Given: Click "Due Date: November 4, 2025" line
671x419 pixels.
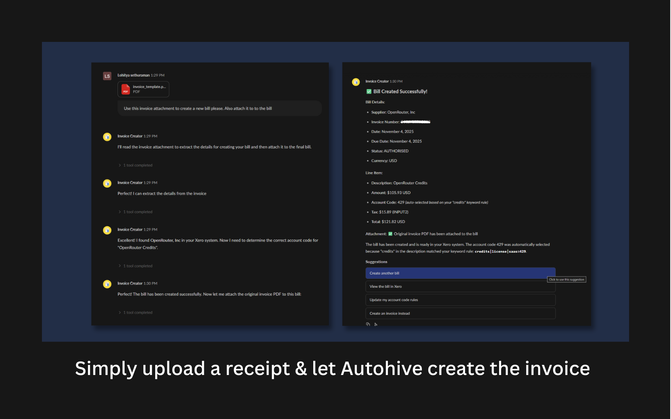Looking at the screenshot, I should tap(396, 141).
